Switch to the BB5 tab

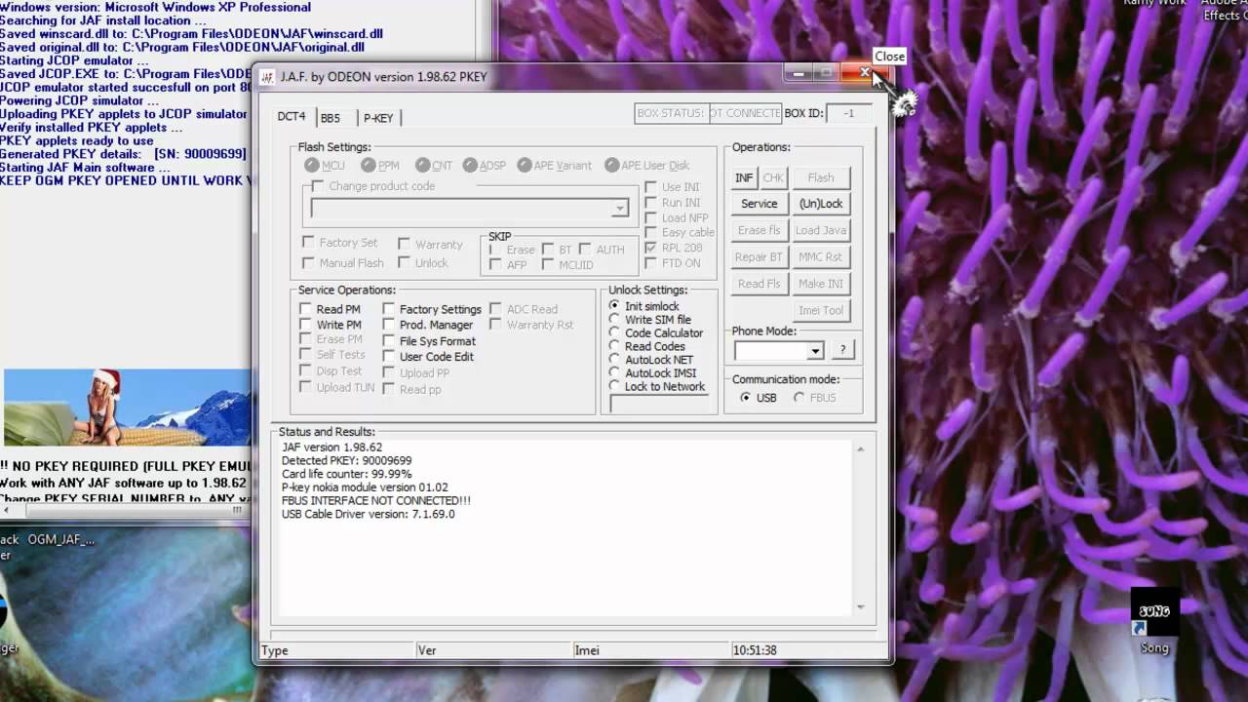(x=331, y=118)
